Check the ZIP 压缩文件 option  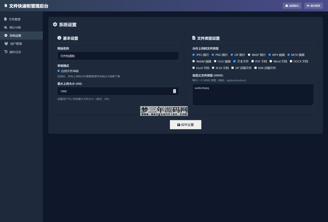(x=233, y=68)
